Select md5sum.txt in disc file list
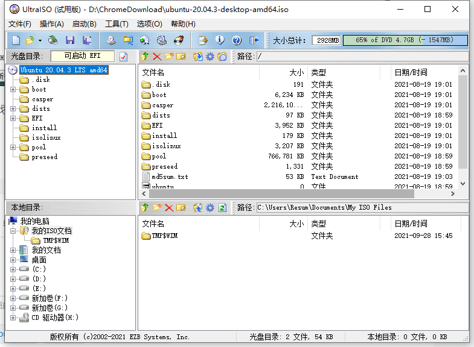This screenshot has width=474, height=347. (170, 177)
